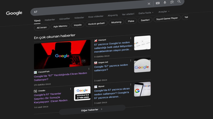Viewport: 213px width, 119px height.
Task: Expand Diğer haberlerfor more news
Action: (92, 109)
